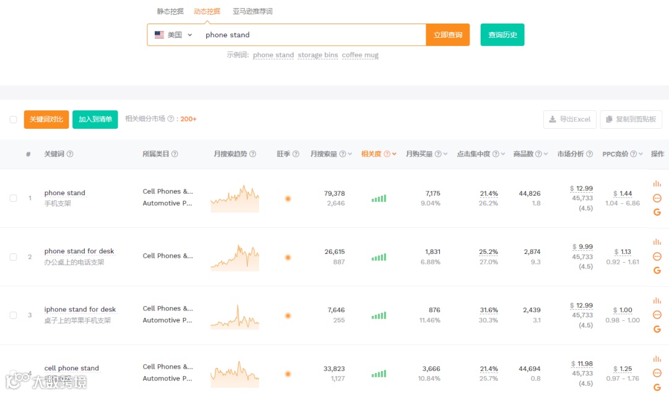
Task: Click example keyword link storage bins
Action: point(318,55)
